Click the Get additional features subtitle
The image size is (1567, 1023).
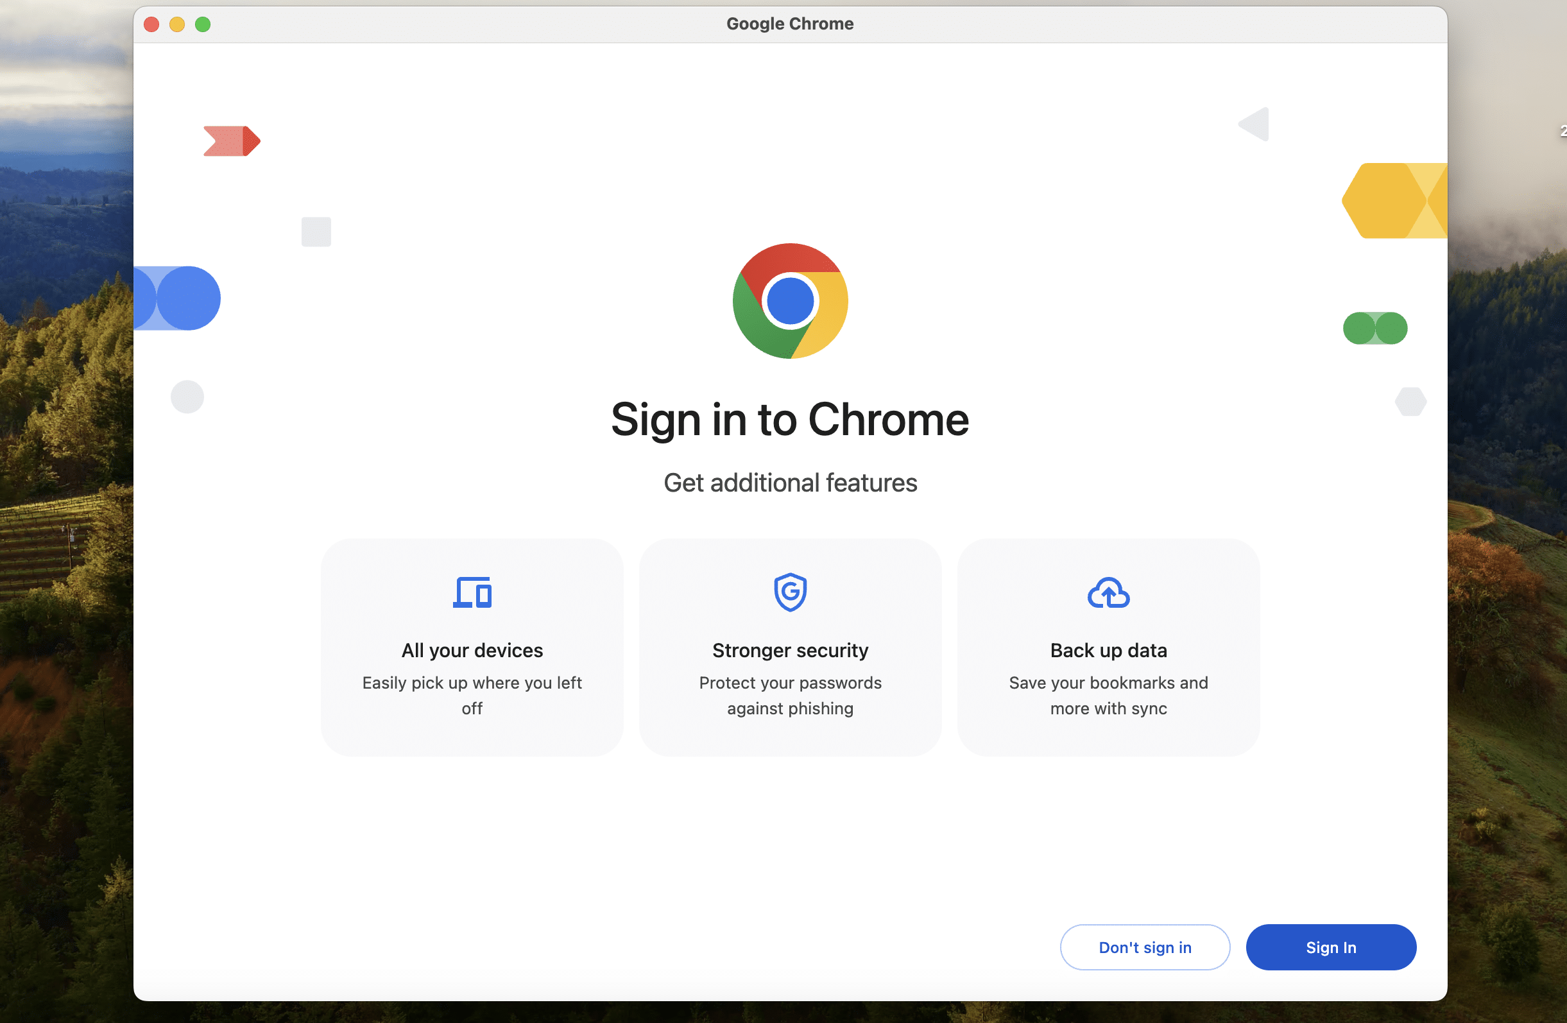coord(789,483)
